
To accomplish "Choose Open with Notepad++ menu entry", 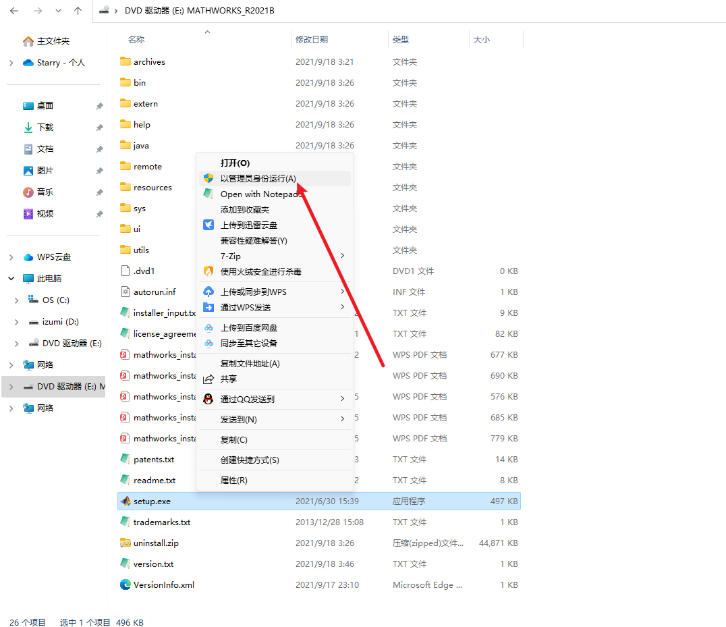I will pyautogui.click(x=275, y=194).
